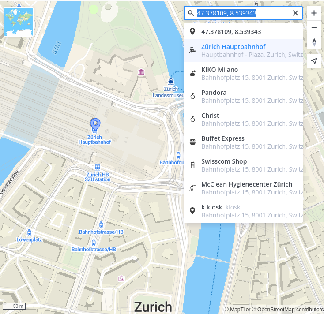Click the blue Zürich Hauptbahnhof map pin
Image resolution: width=324 pixels, height=314 pixels.
[x=95, y=124]
